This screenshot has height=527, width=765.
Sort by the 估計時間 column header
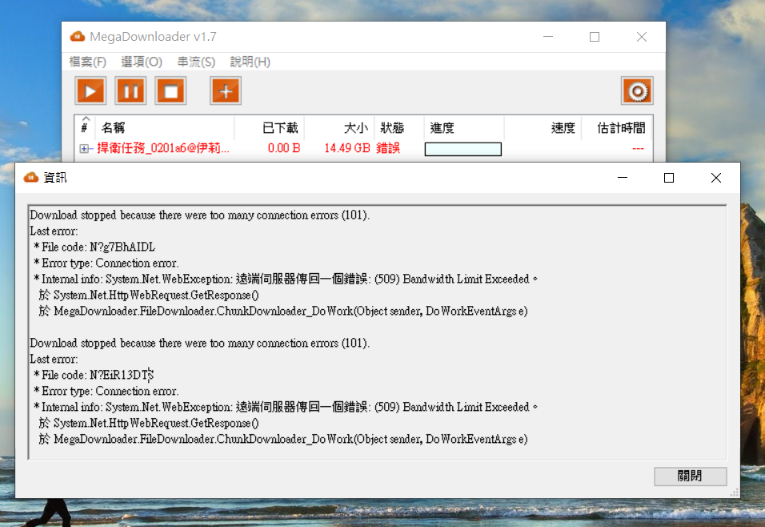(x=617, y=128)
